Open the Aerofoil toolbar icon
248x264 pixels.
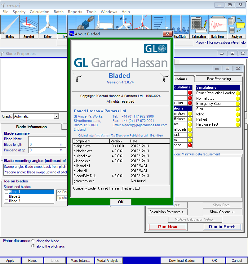click(29, 27)
